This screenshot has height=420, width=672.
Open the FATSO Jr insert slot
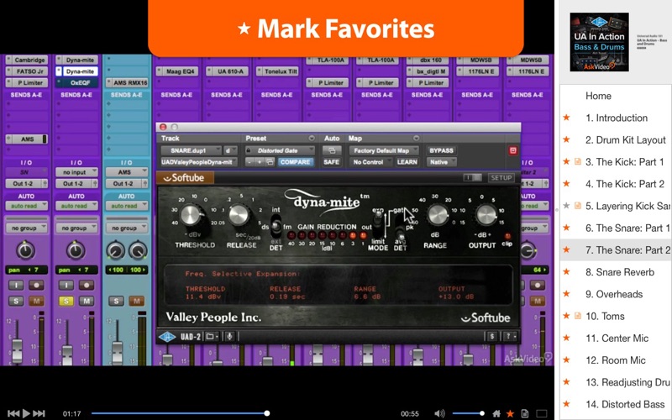[27, 71]
